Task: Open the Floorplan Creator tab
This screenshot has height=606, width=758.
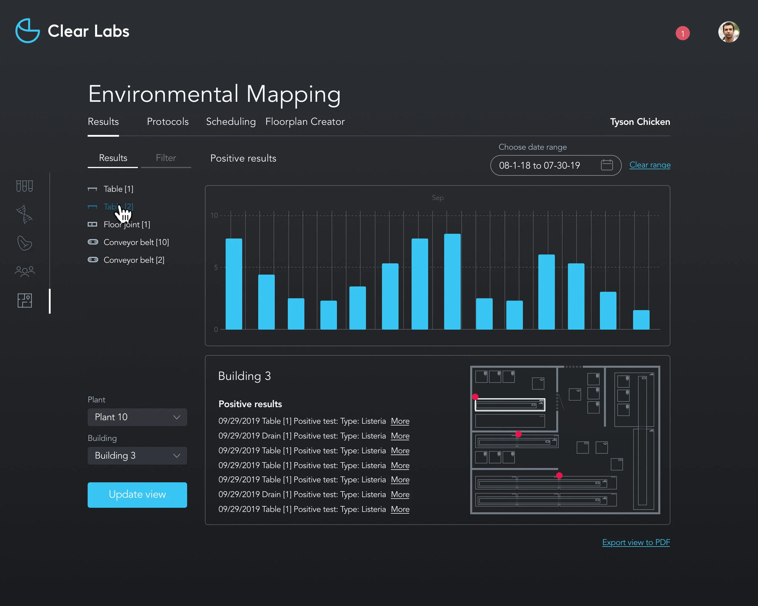Action: (305, 122)
